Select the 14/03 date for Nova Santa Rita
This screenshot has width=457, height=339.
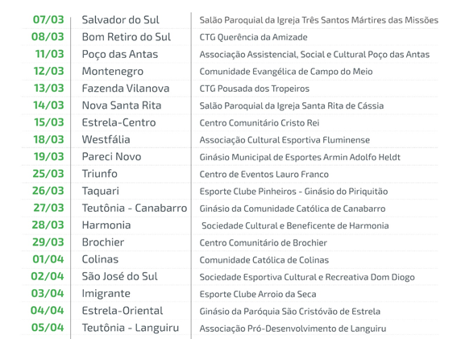tap(48, 105)
